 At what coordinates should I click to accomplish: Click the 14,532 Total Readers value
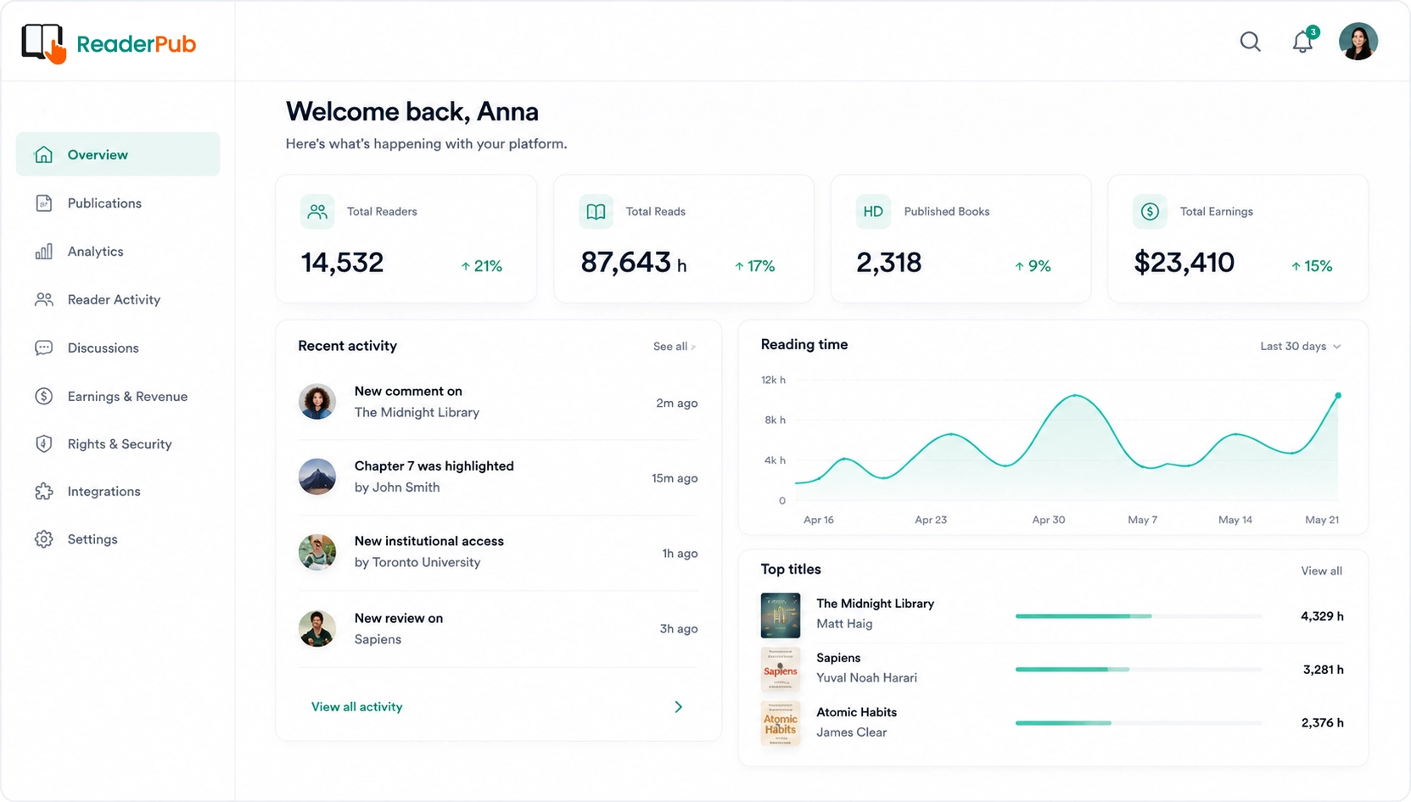(343, 263)
